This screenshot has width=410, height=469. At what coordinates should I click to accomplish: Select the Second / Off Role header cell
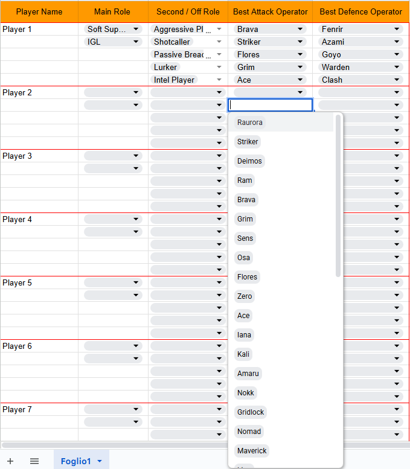(x=188, y=11)
